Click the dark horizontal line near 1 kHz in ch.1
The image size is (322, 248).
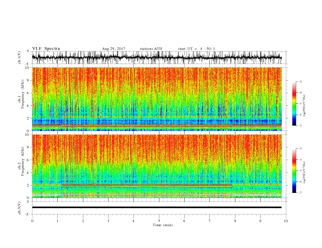pos(157,125)
